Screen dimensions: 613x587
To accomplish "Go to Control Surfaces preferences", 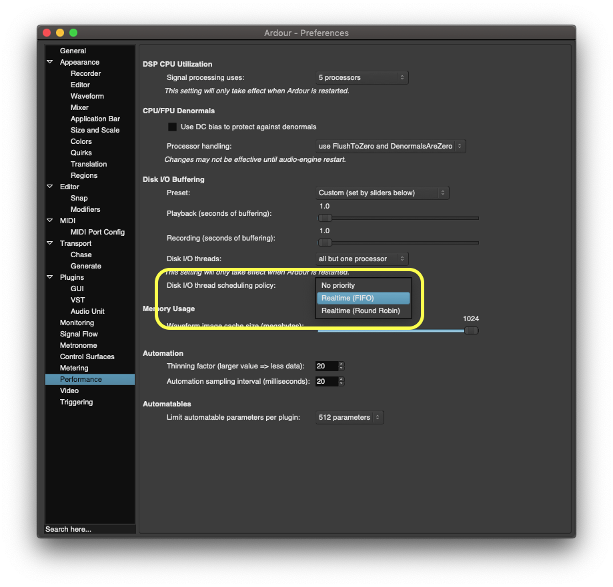I will coord(87,356).
